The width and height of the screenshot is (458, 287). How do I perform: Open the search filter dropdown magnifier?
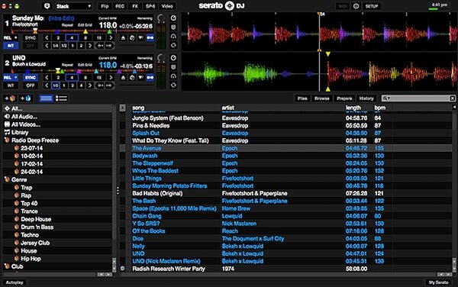pyautogui.click(x=386, y=98)
